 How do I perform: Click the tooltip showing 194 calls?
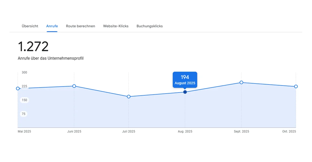pos(185,80)
